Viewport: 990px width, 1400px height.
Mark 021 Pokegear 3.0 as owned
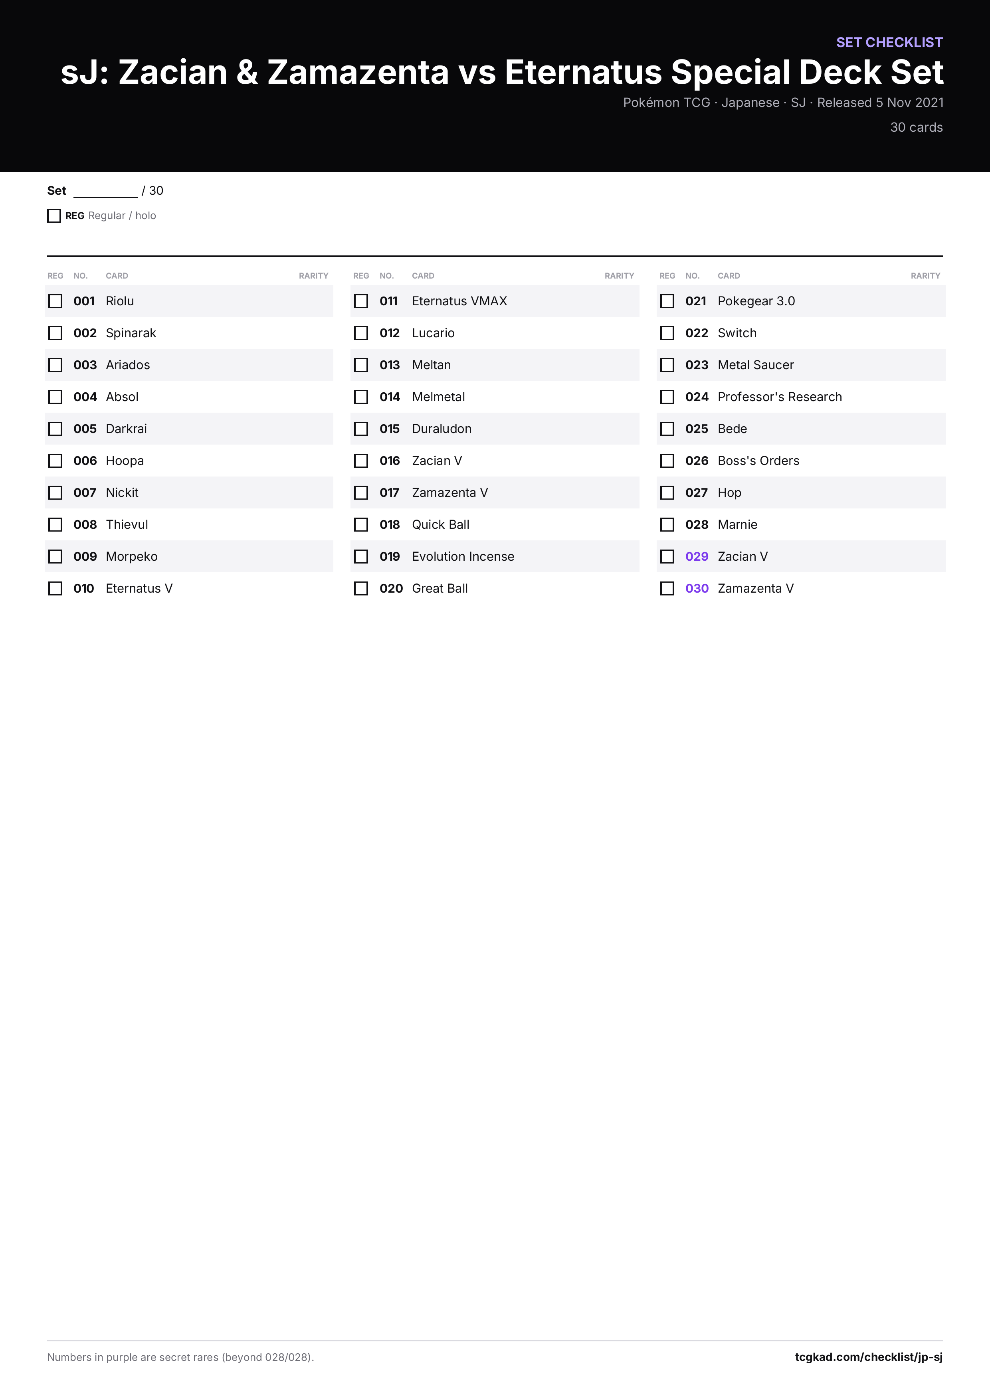point(667,301)
